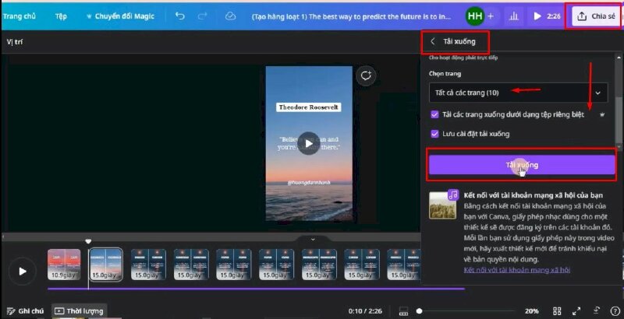Viewport: 624px width, 319px height.
Task: Open the Chọn trang pages dropdown
Action: (518, 93)
